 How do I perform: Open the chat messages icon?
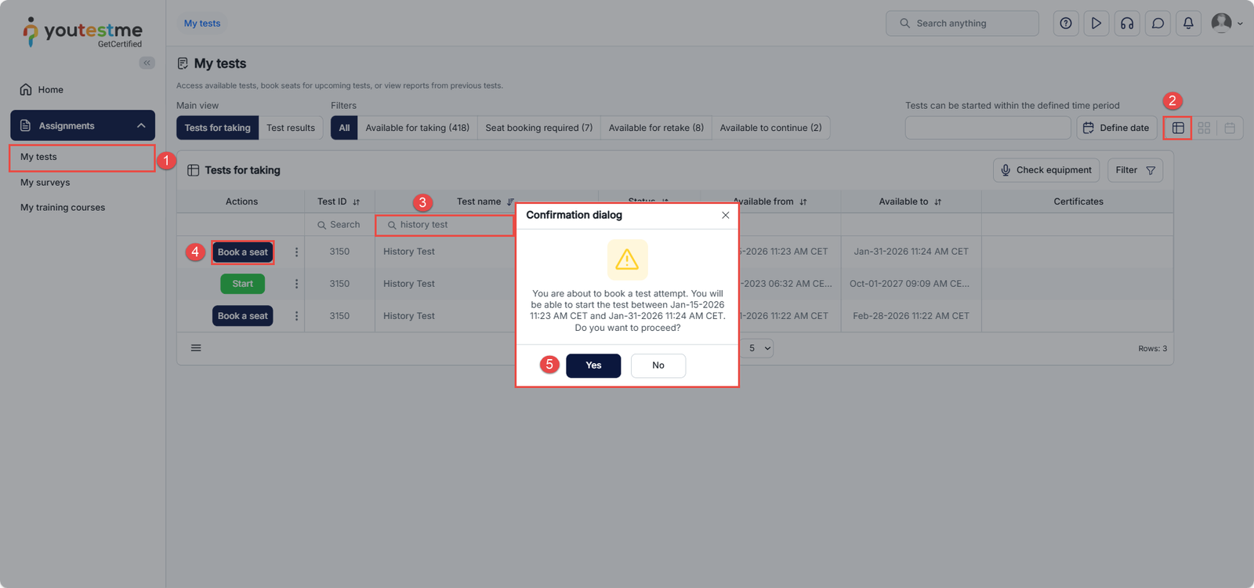1158,24
